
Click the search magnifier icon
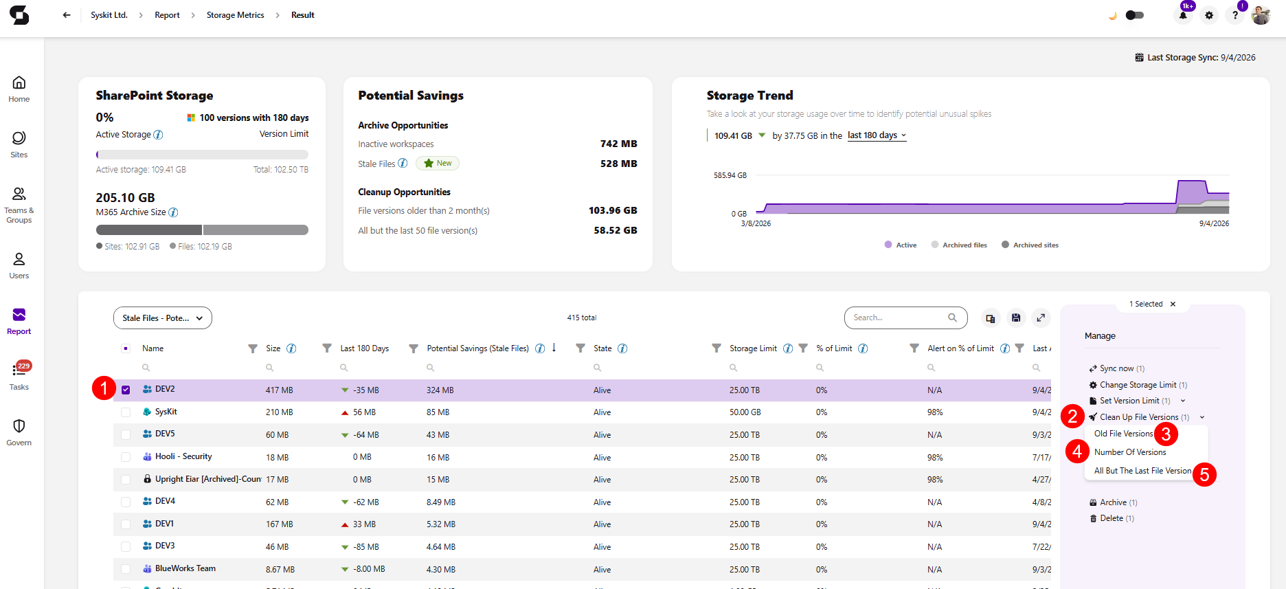tap(953, 318)
